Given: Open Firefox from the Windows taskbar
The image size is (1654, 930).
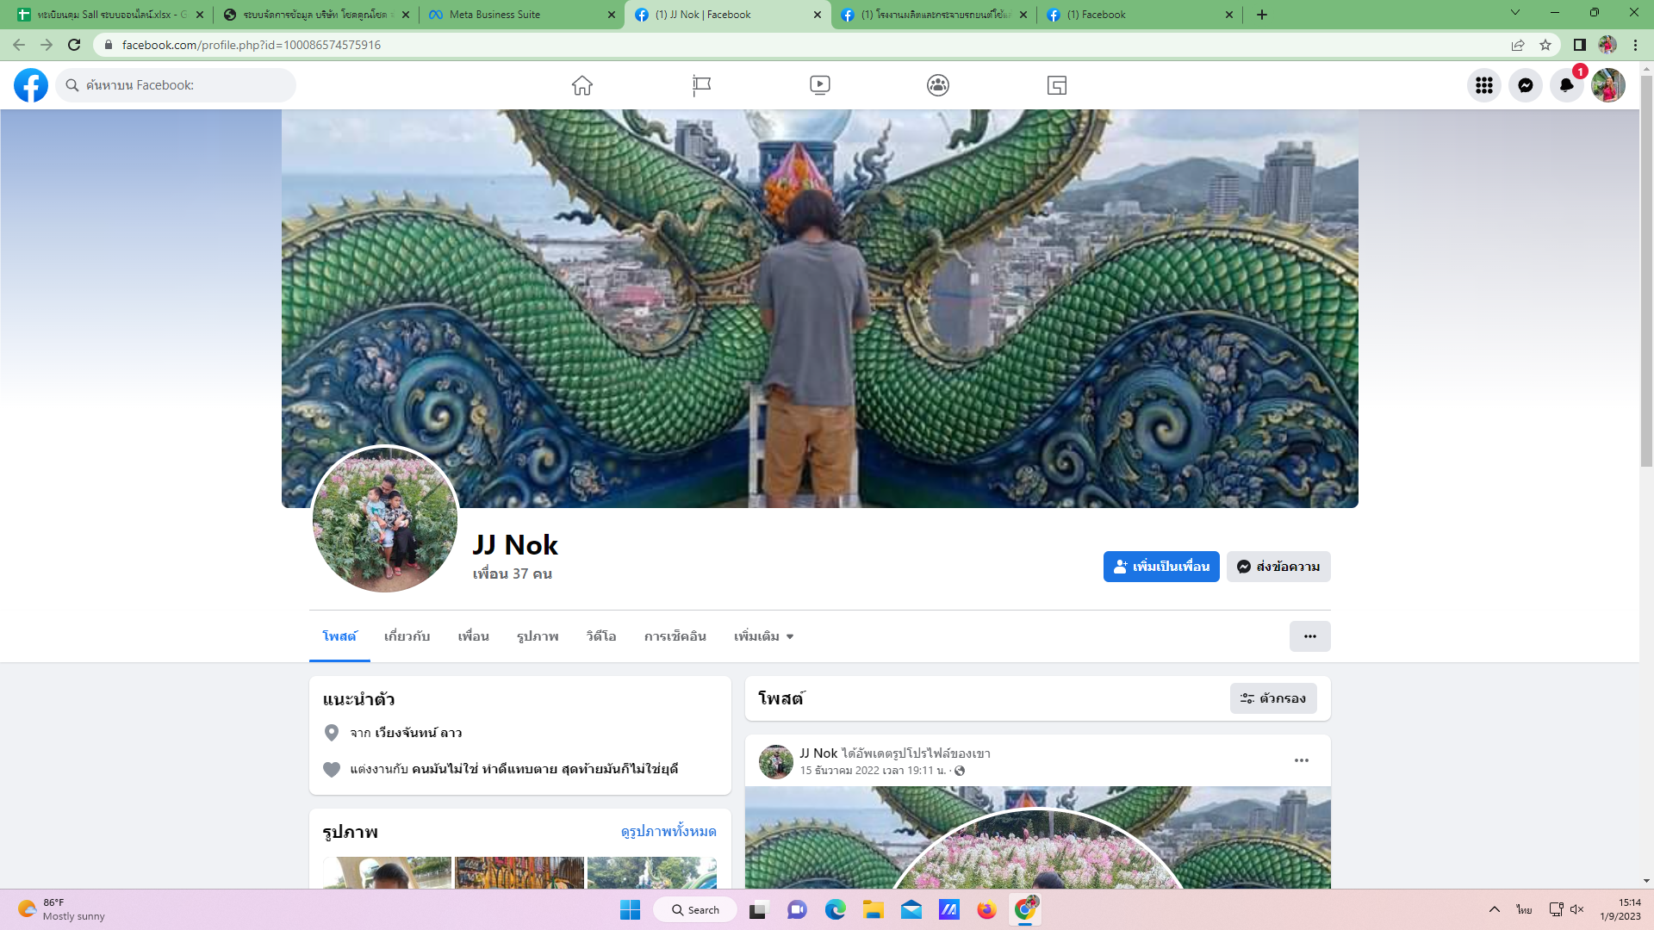Looking at the screenshot, I should [x=986, y=910].
